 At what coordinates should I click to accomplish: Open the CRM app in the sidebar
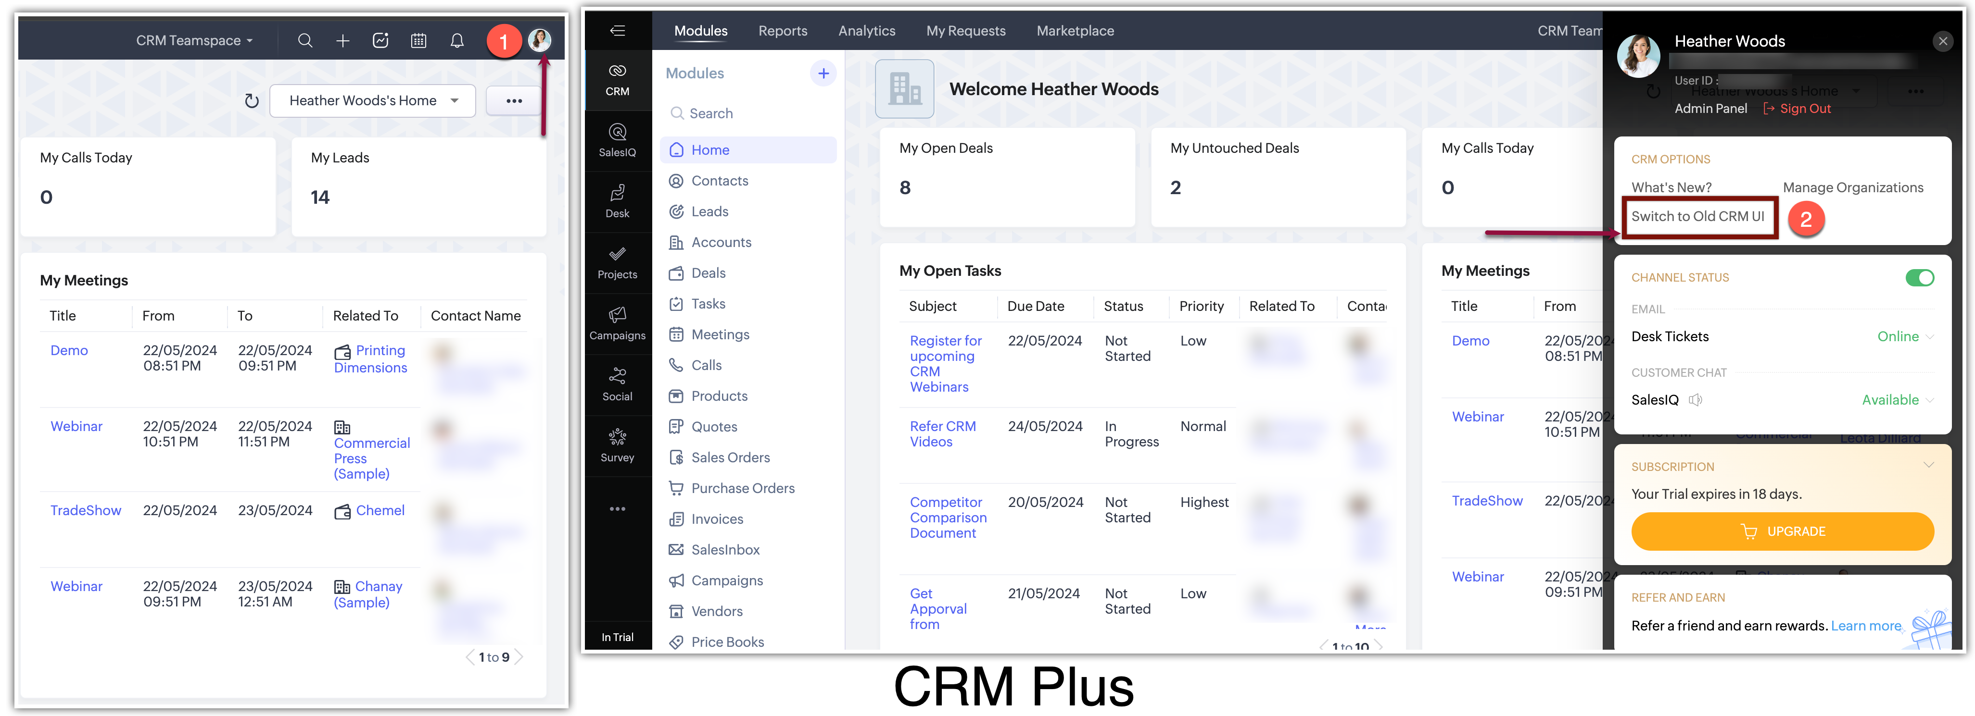617,80
